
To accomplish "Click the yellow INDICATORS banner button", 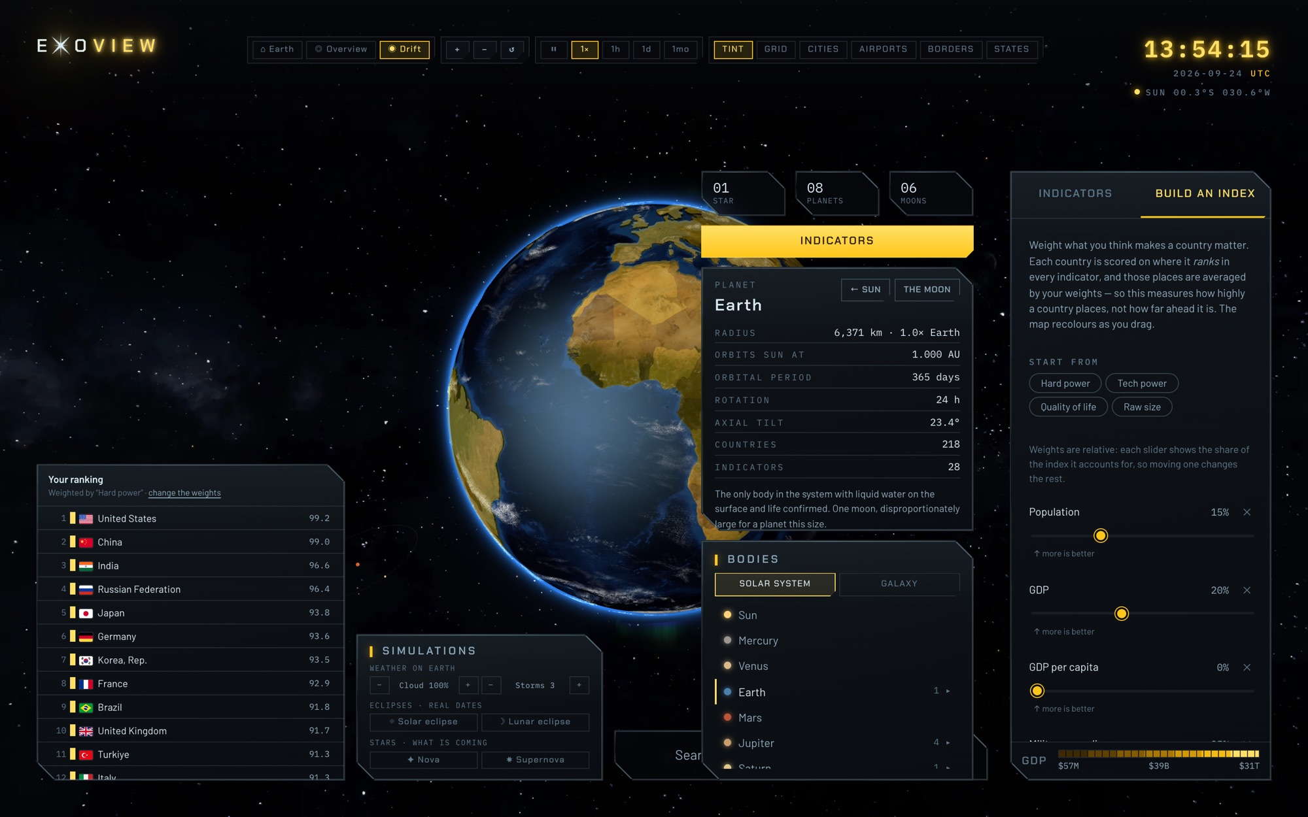I will click(836, 241).
